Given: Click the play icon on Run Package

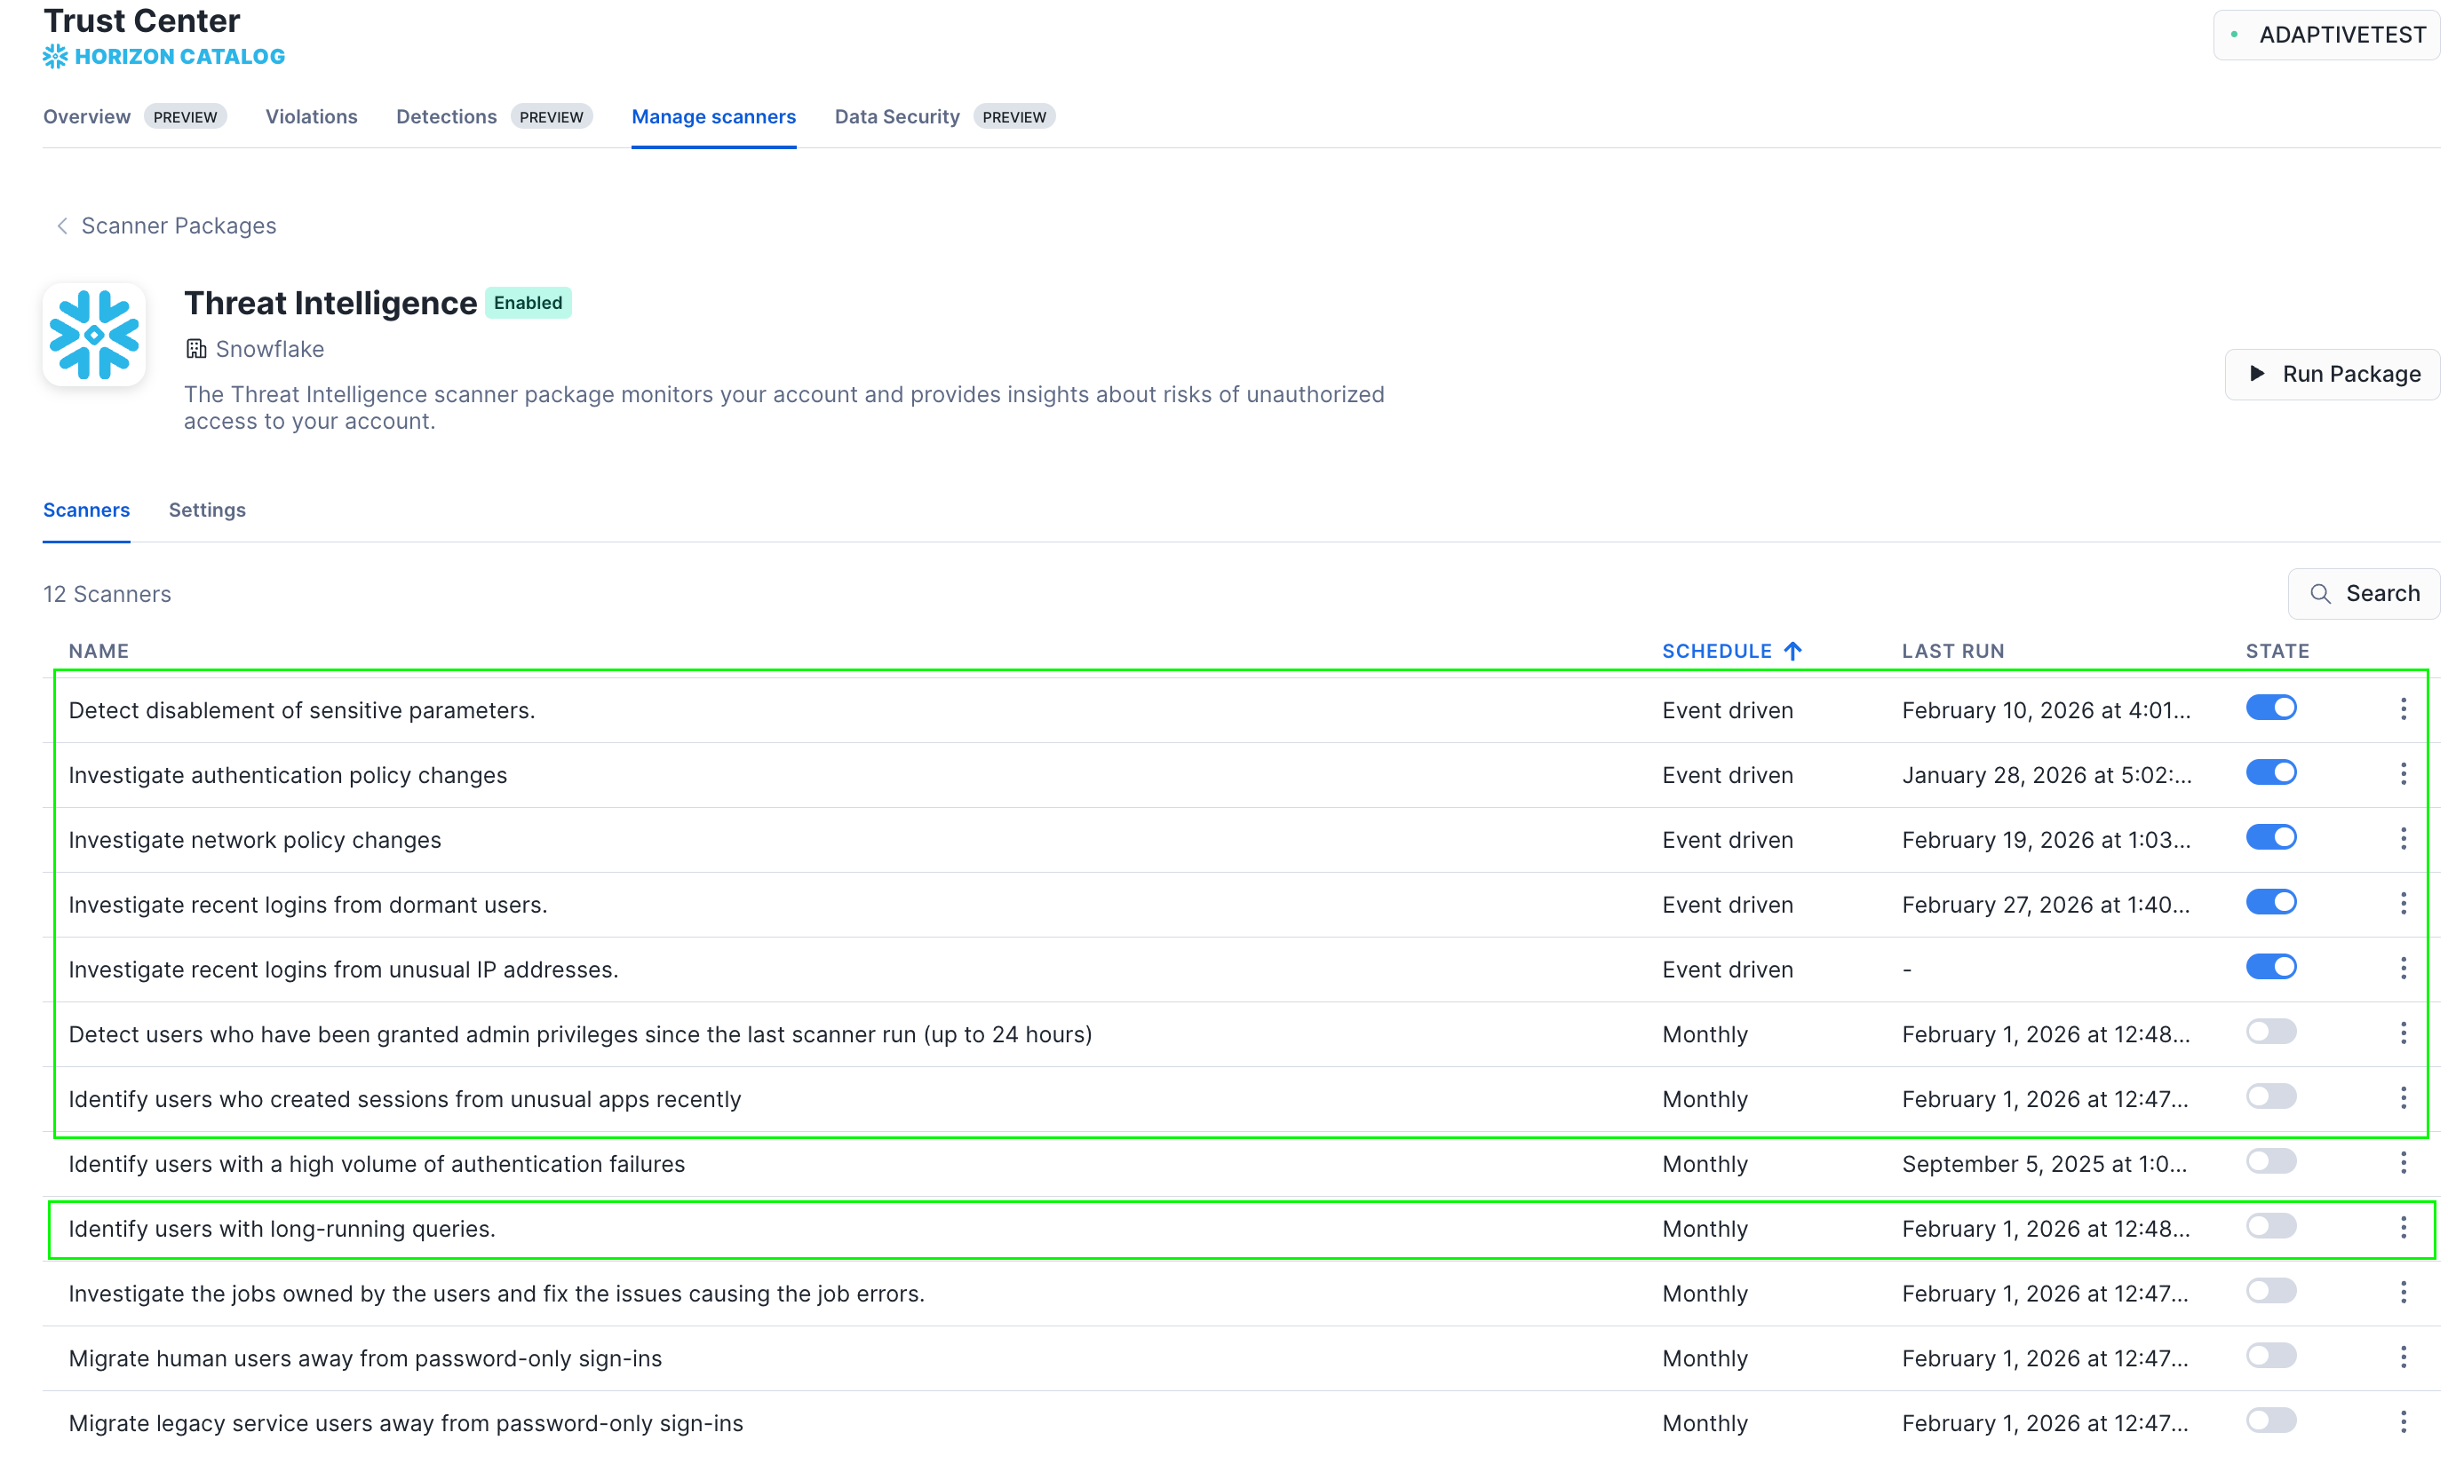Looking at the screenshot, I should (2256, 374).
